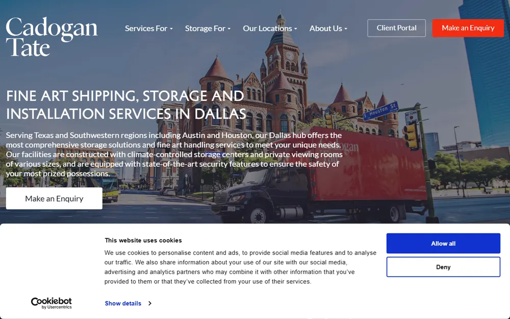Click the red Make an Enquiry button
Image resolution: width=510 pixels, height=319 pixels.
coord(468,28)
